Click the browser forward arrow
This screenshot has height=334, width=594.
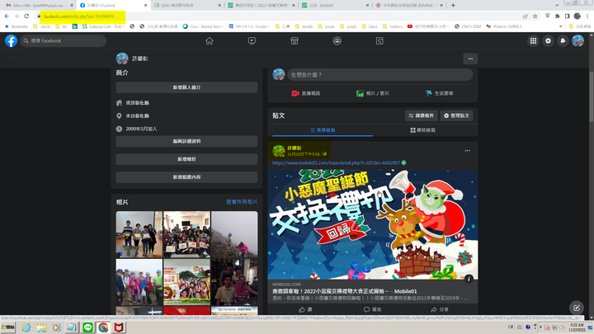(x=16, y=16)
